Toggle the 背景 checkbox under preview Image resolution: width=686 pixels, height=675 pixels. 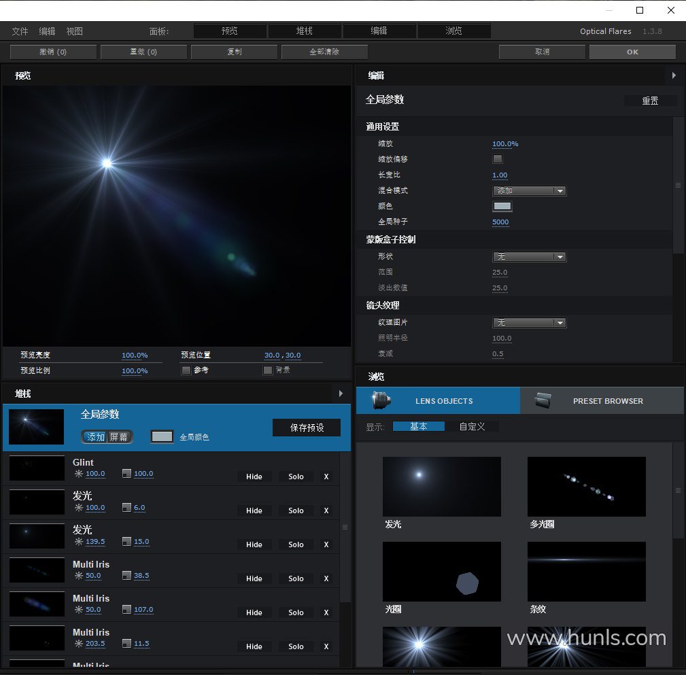coord(268,370)
